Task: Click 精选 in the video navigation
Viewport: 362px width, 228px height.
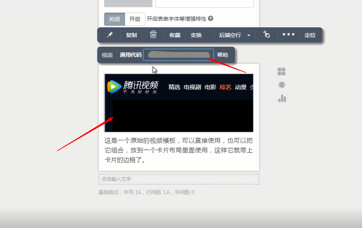Action: [174, 87]
